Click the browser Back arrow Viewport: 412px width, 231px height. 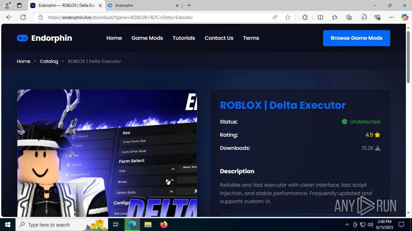(9, 17)
